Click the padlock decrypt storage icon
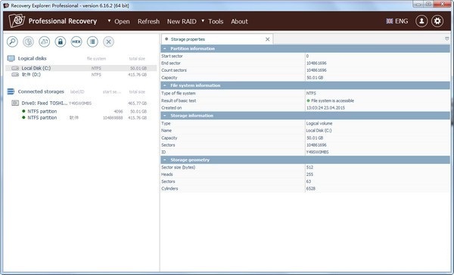454x275 pixels. click(x=61, y=42)
